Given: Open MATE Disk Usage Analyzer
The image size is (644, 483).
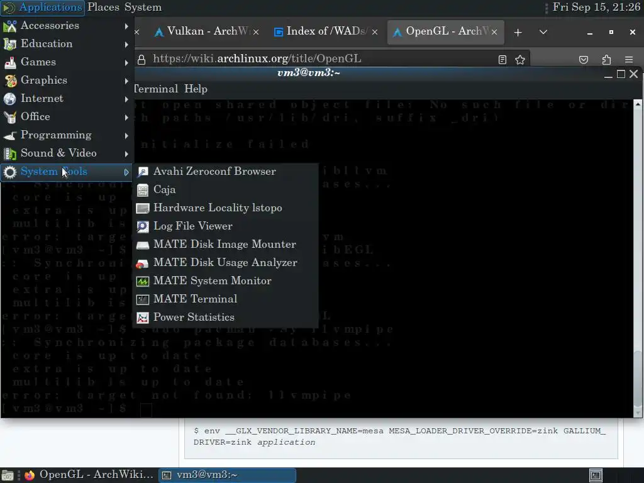Looking at the screenshot, I should pyautogui.click(x=226, y=262).
